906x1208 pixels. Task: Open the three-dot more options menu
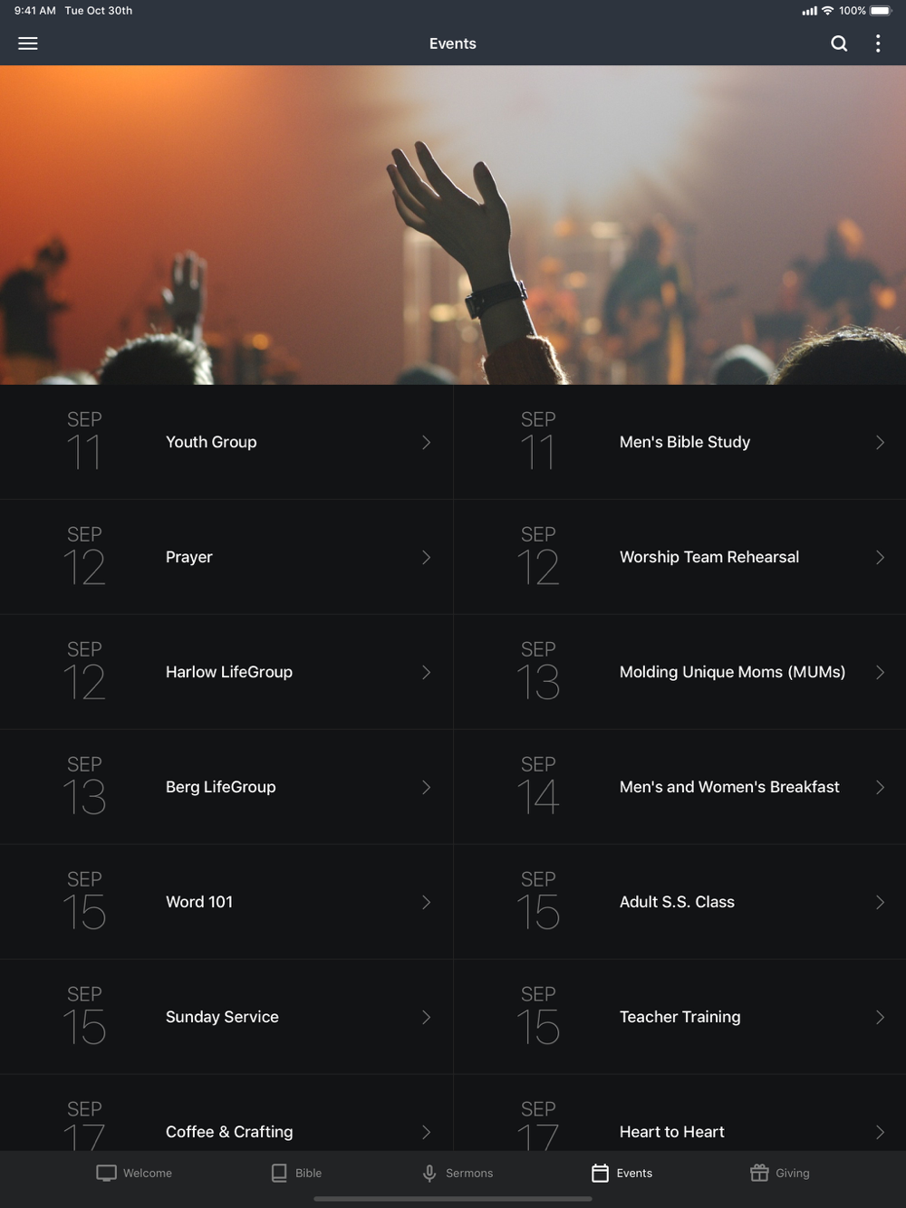pos(878,43)
